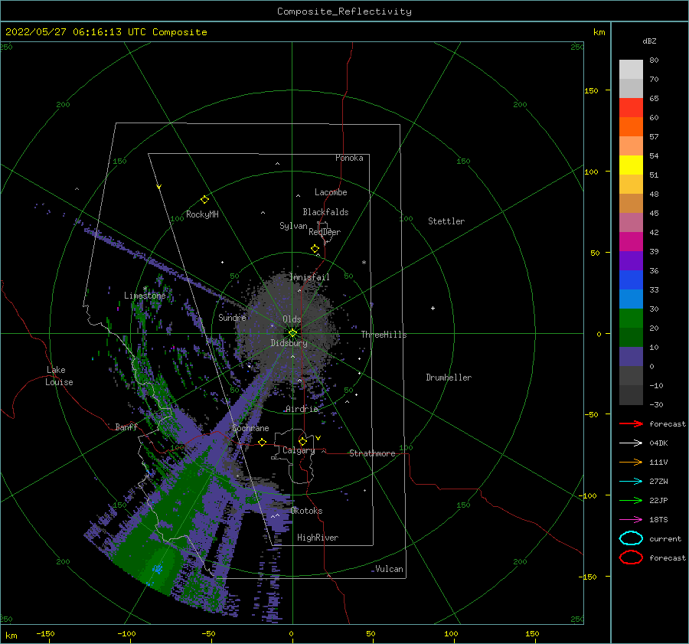Click the Innisfail label

[x=309, y=277]
